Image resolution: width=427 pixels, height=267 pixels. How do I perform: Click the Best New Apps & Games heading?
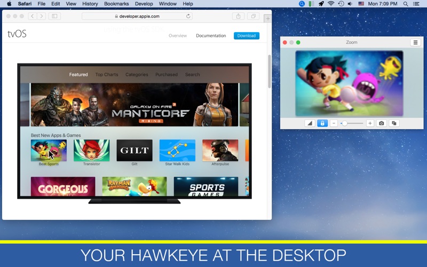(x=56, y=135)
